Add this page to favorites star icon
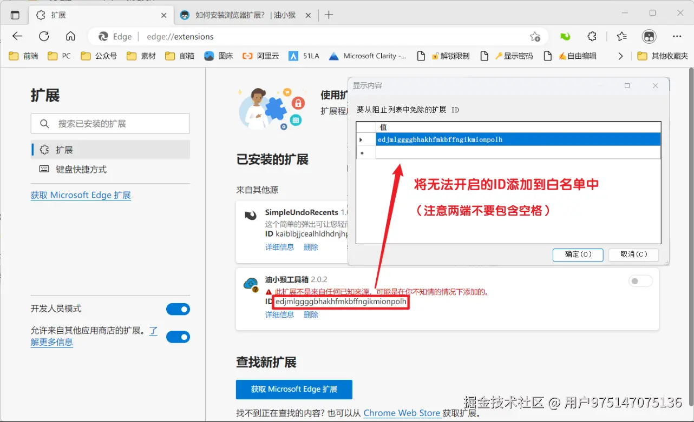The height and width of the screenshot is (422, 694). [x=535, y=37]
